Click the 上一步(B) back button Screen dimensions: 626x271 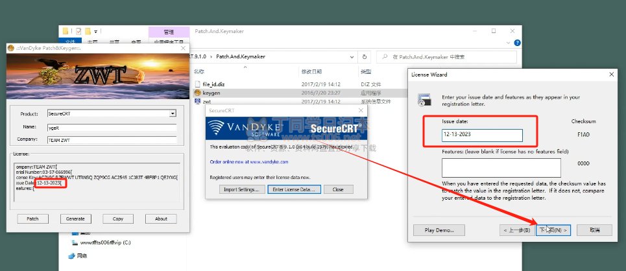click(516, 230)
